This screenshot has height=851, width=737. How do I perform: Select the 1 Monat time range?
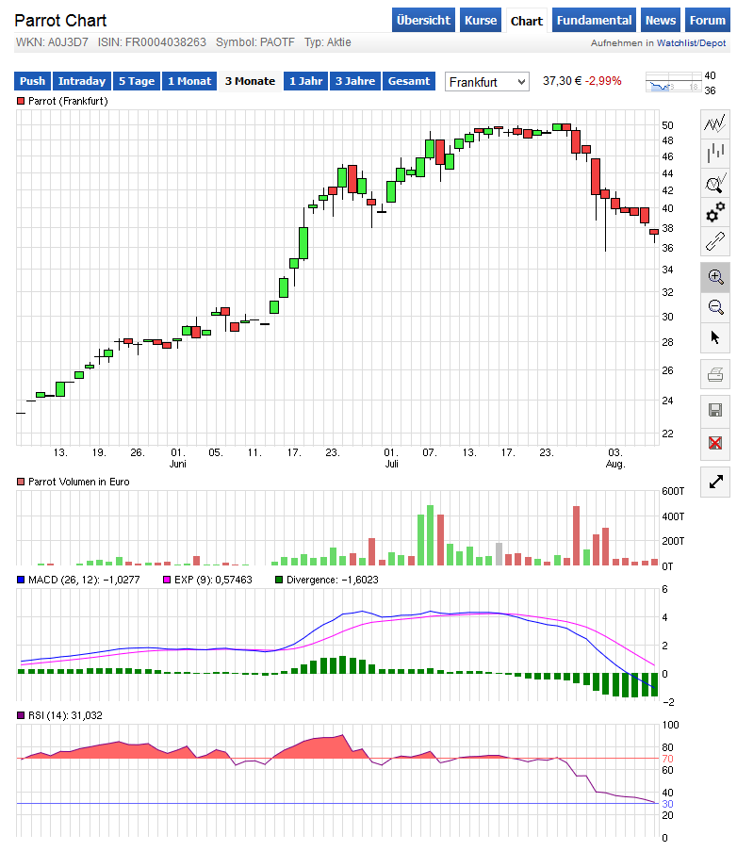point(189,81)
